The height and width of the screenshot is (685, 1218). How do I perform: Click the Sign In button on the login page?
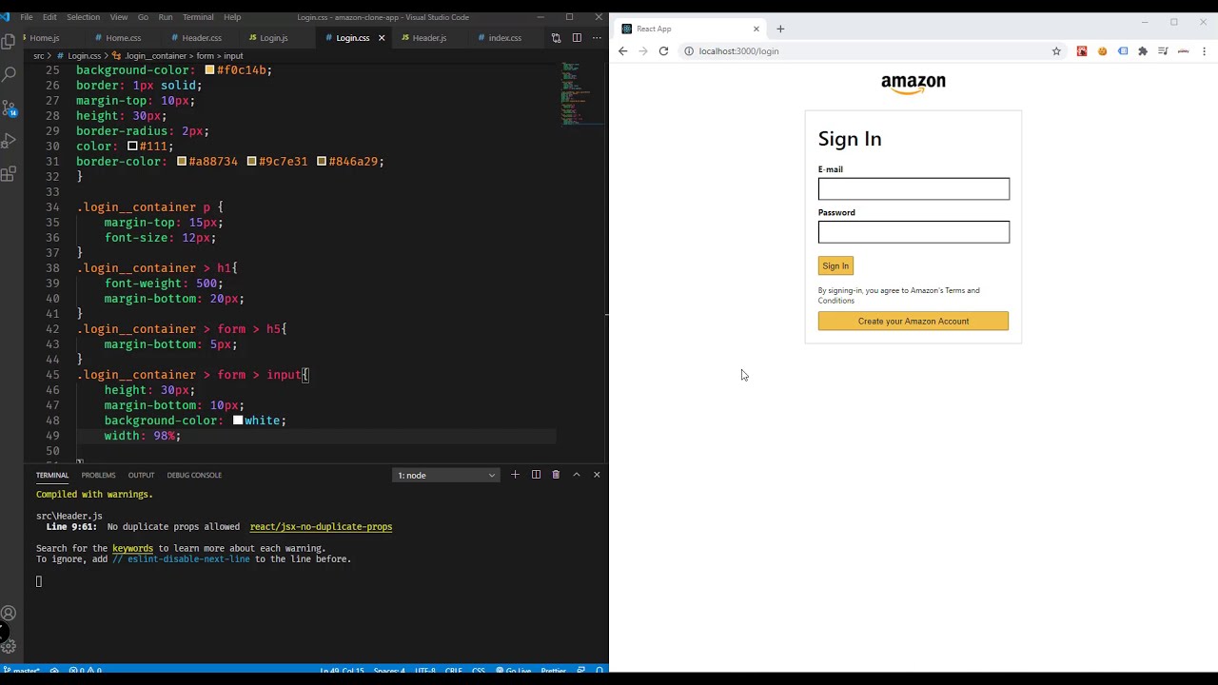point(835,265)
